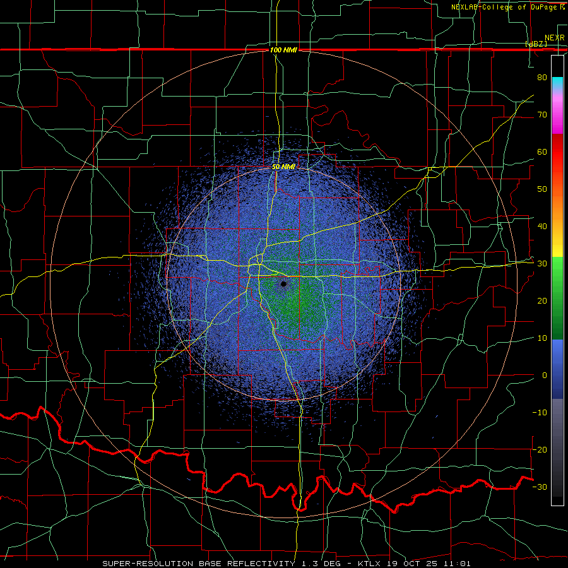Click the "100 NMI" range ring label
Screen dimensions: 568x568
click(x=283, y=50)
